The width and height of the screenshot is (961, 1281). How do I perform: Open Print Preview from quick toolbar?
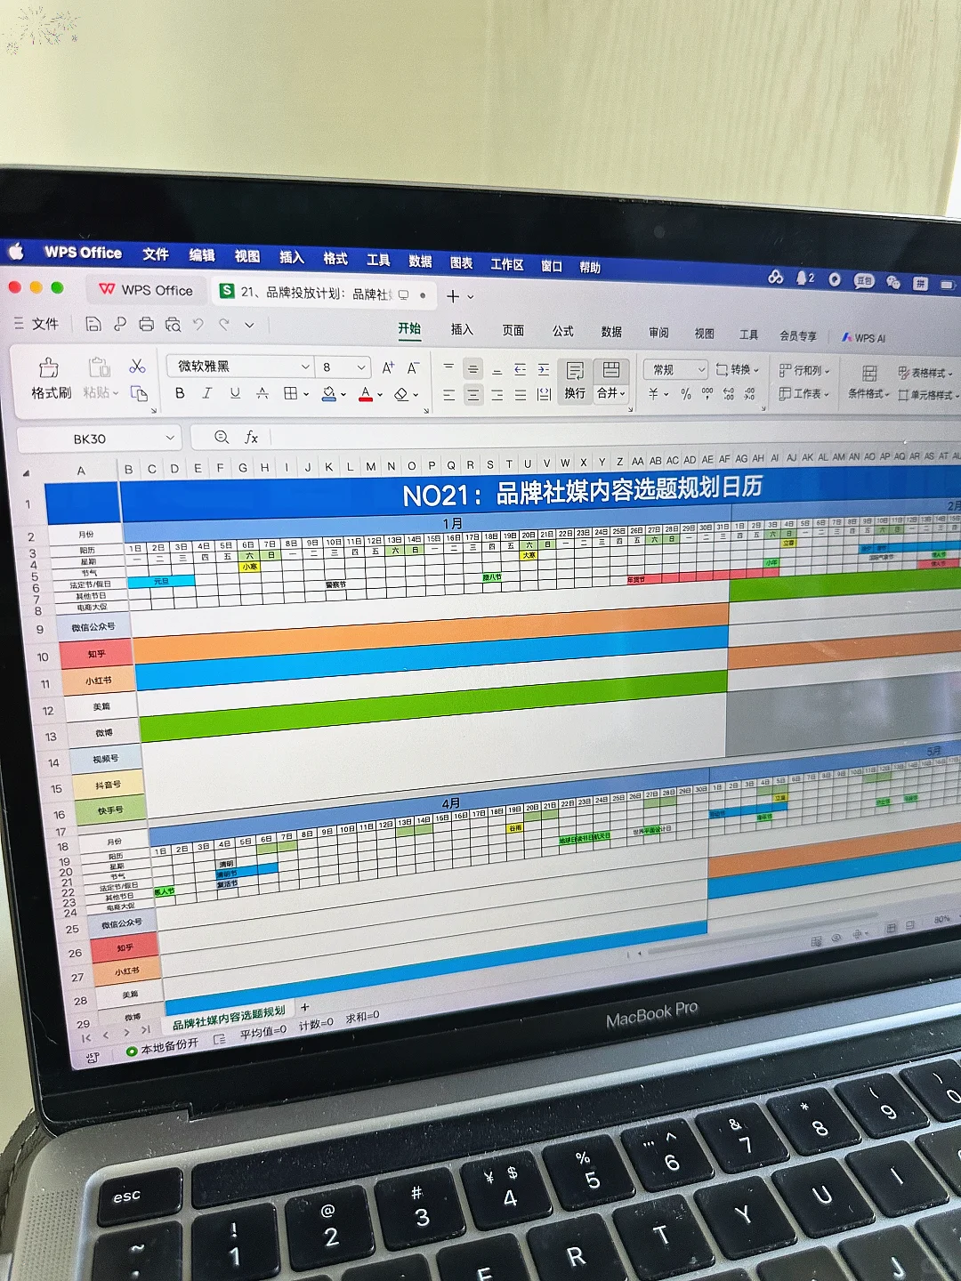[173, 325]
